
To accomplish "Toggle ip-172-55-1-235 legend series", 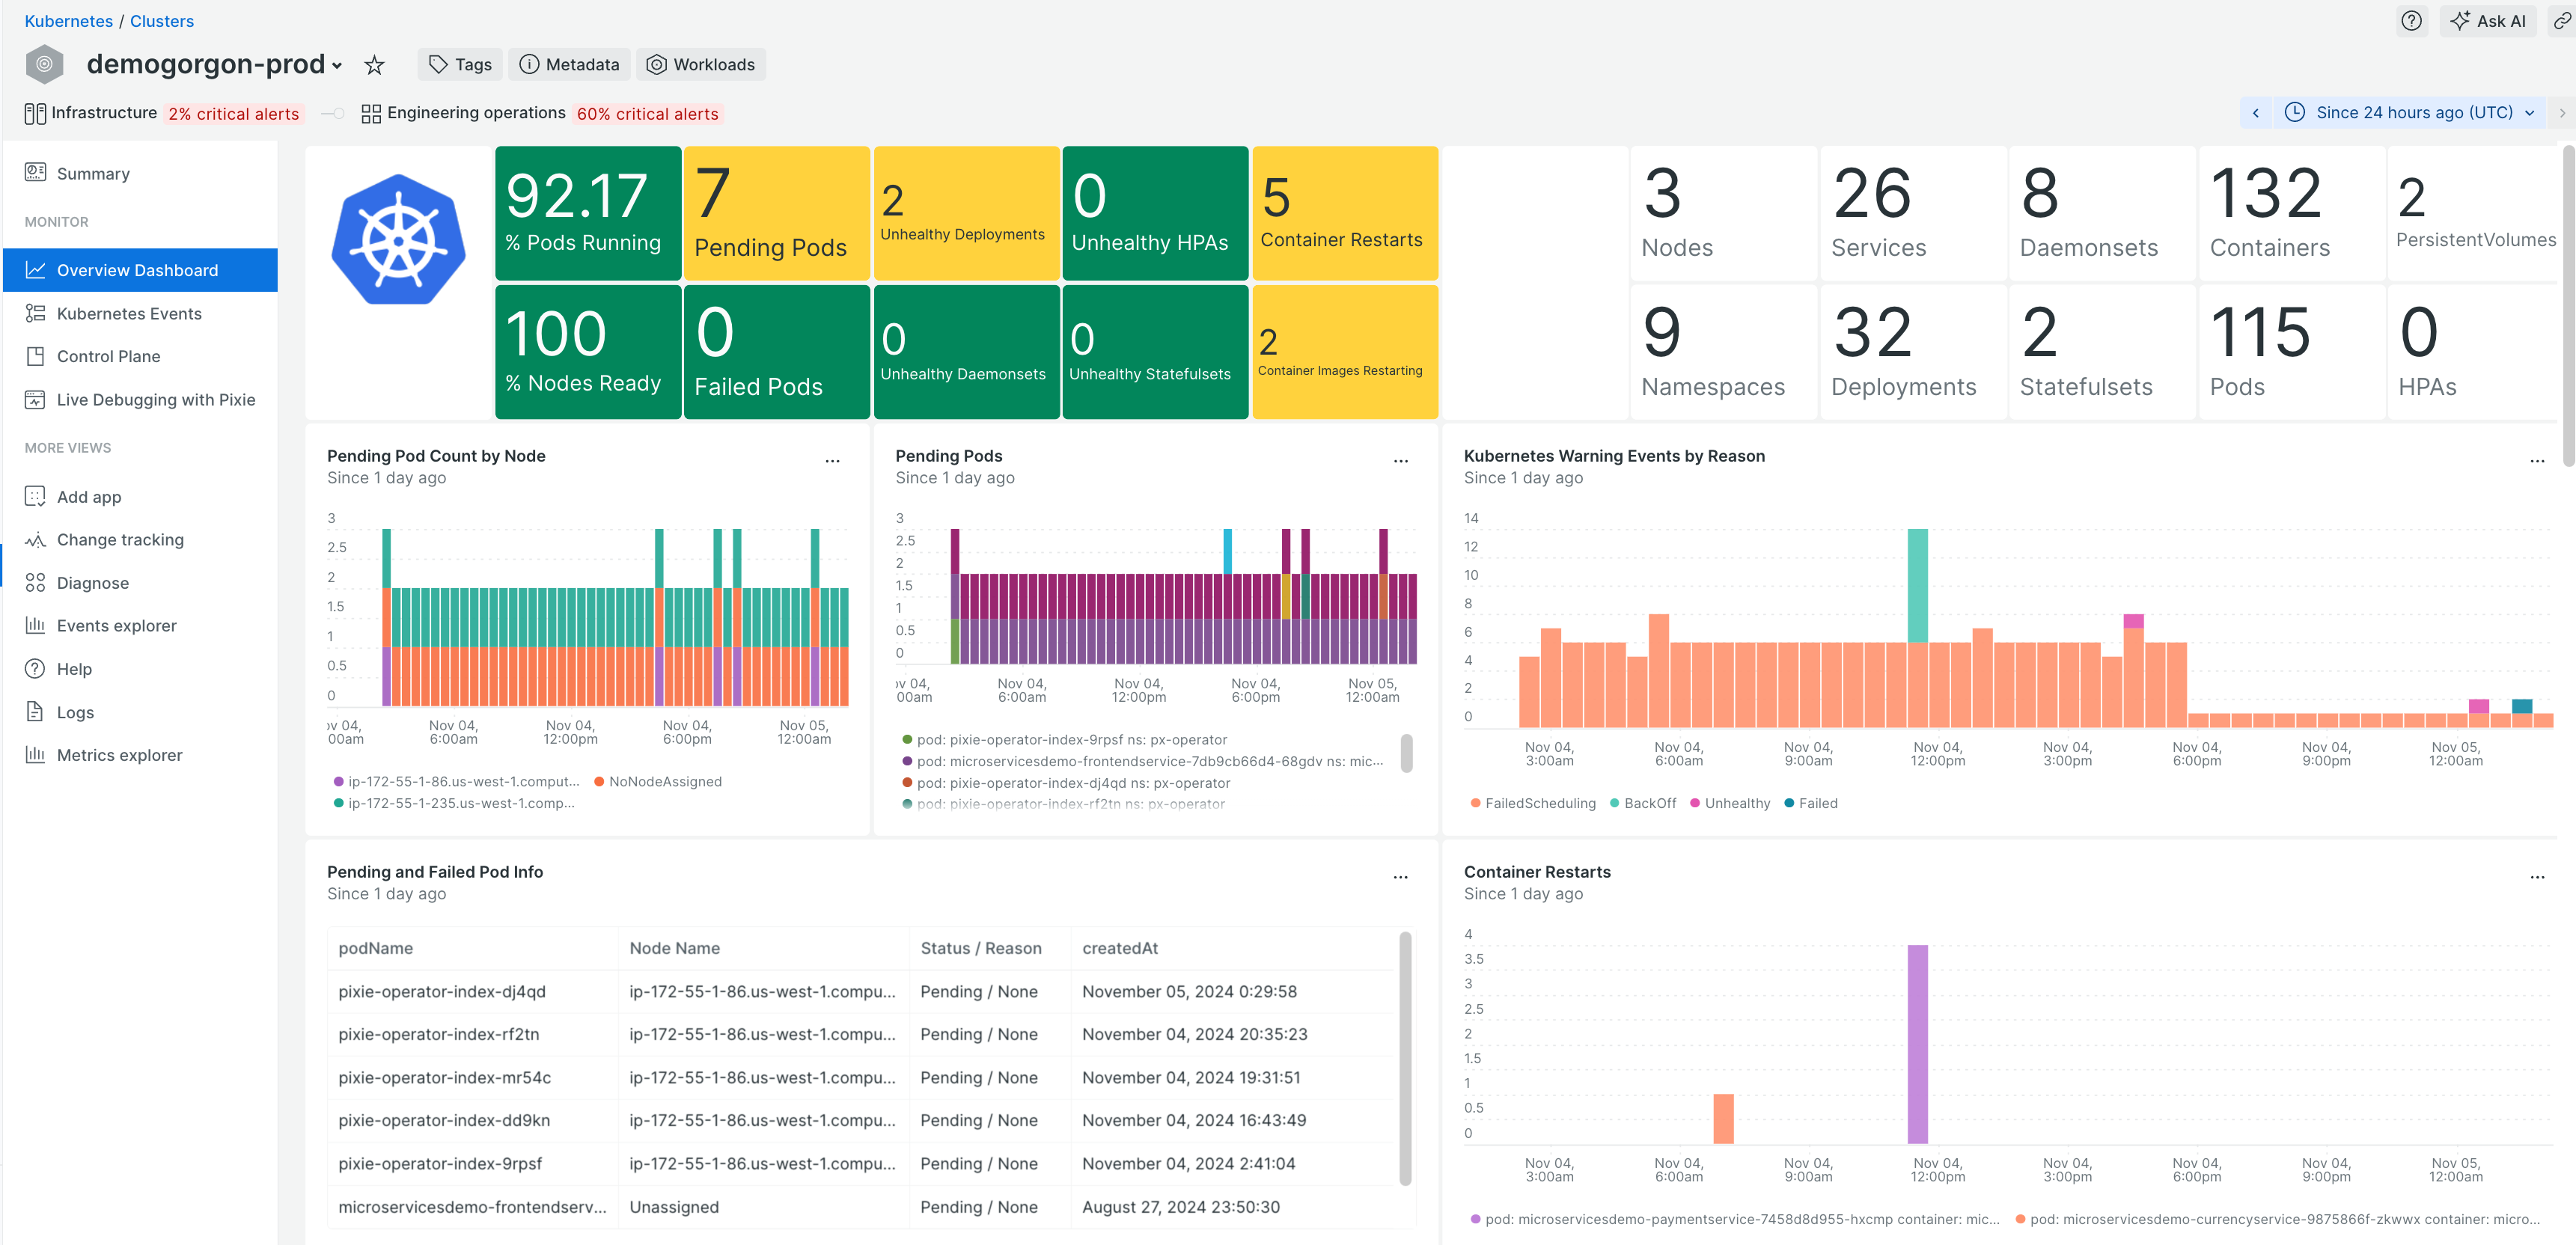I will (x=454, y=803).
